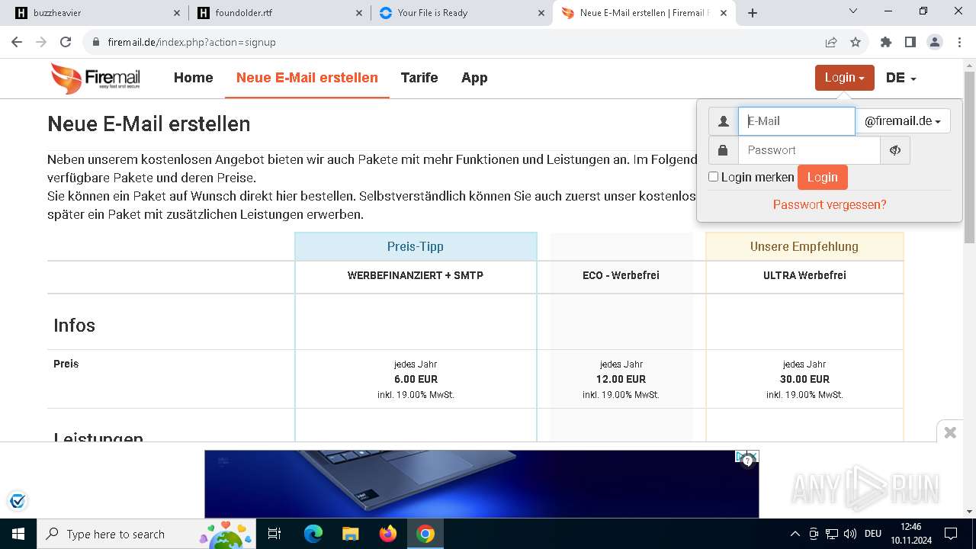This screenshot has width=976, height=549.
Task: Click the ECO - Werbefrei plan title
Action: [621, 275]
